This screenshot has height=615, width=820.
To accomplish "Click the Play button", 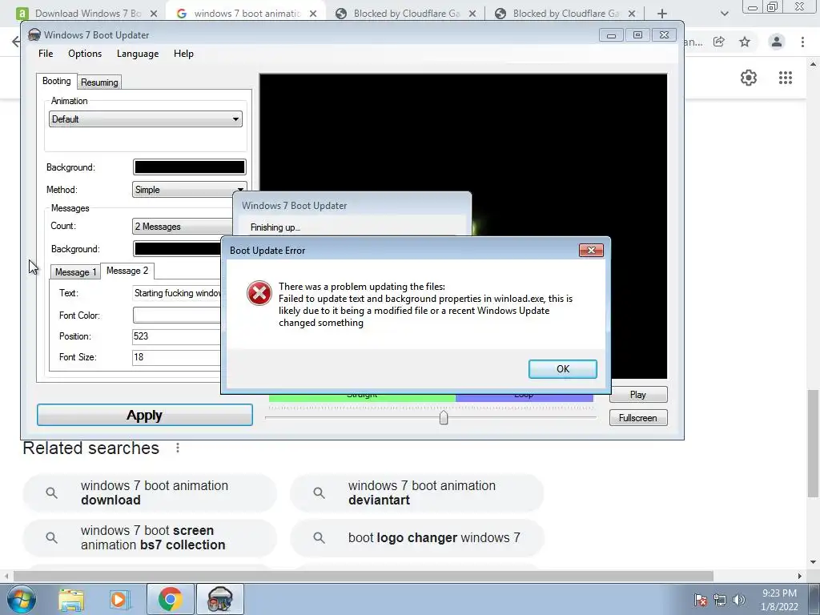I will pyautogui.click(x=638, y=394).
